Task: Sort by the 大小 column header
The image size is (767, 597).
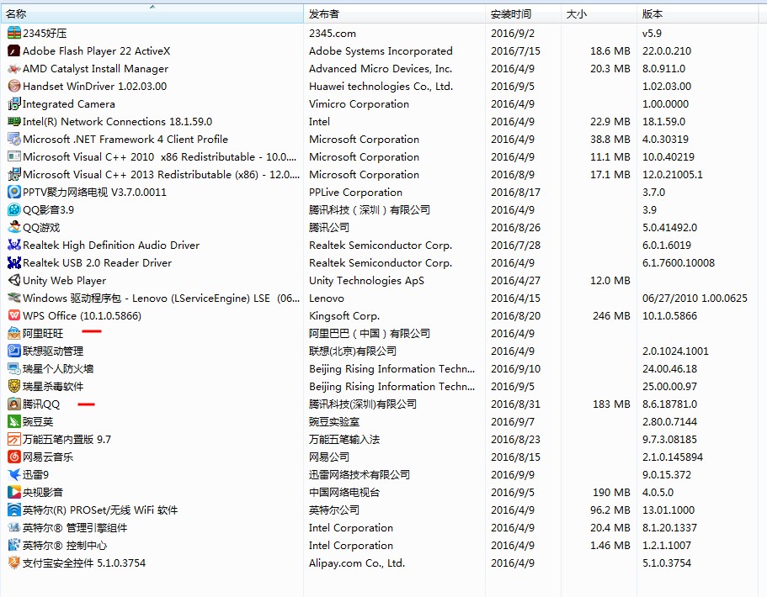Action: point(599,14)
